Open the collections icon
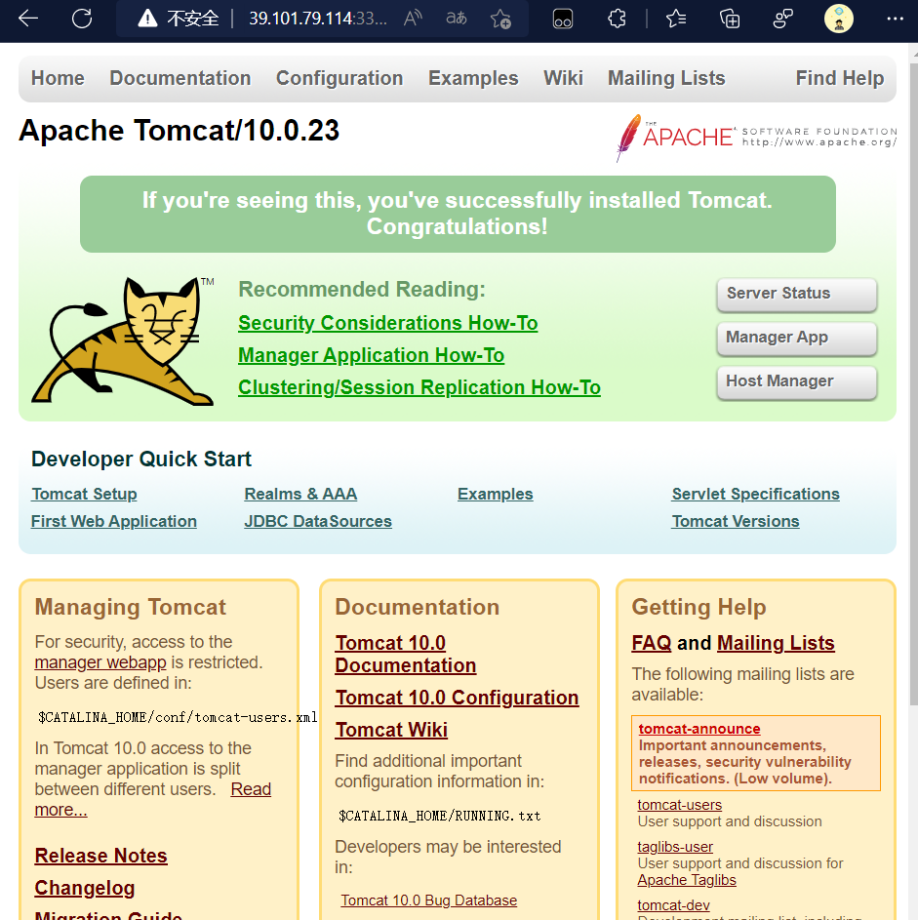The width and height of the screenshot is (918, 920). (x=730, y=19)
